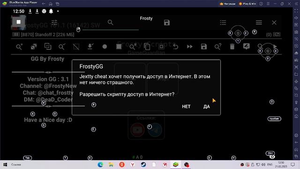Open the YouTube link under Ссылки
The width and height of the screenshot is (300, 169).
[137, 130]
